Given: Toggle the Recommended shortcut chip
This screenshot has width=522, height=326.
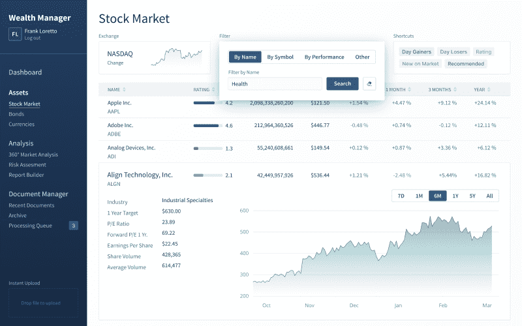Looking at the screenshot, I should [x=466, y=64].
